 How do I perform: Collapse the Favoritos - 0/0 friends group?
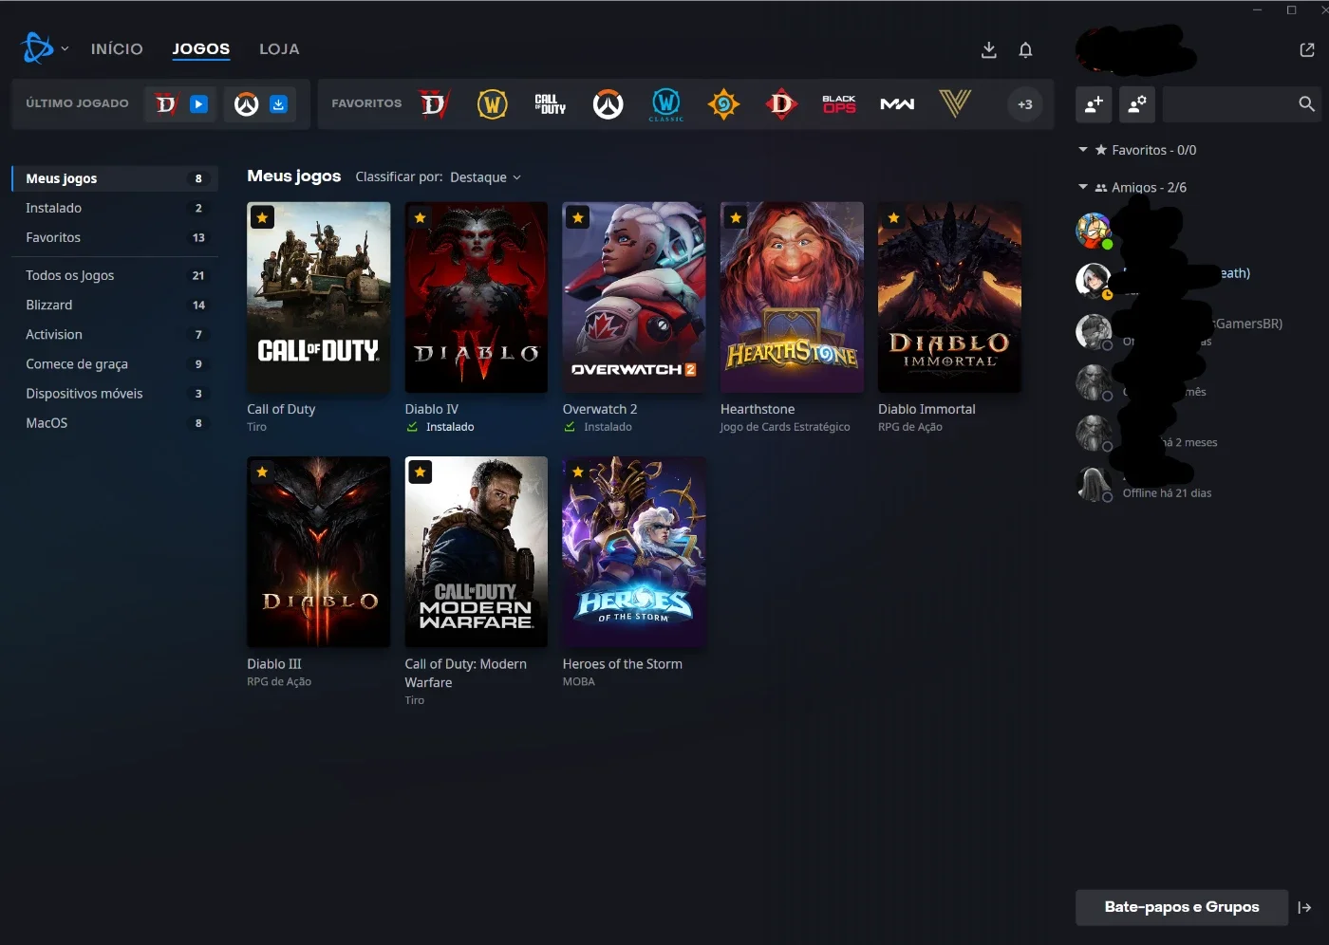[1083, 149]
